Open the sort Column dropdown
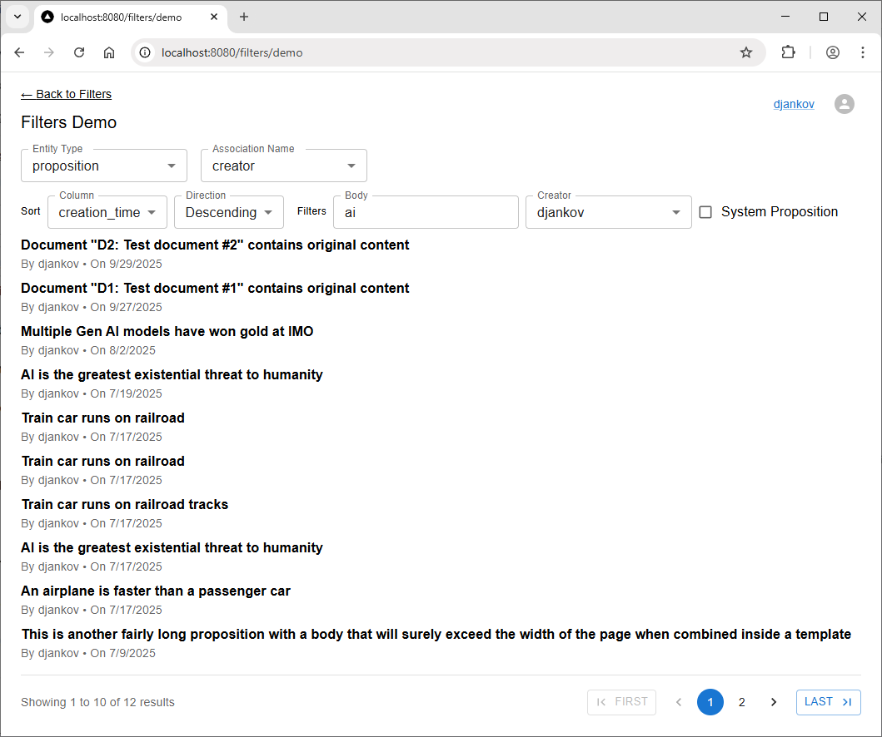Image resolution: width=882 pixels, height=737 pixels. point(107,212)
